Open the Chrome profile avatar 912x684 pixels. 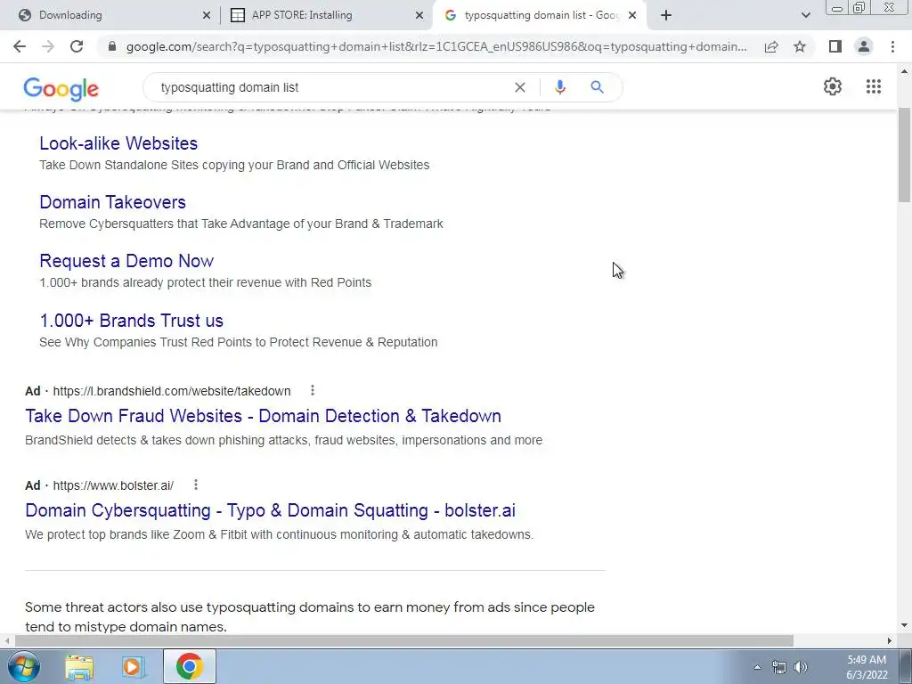tap(864, 46)
